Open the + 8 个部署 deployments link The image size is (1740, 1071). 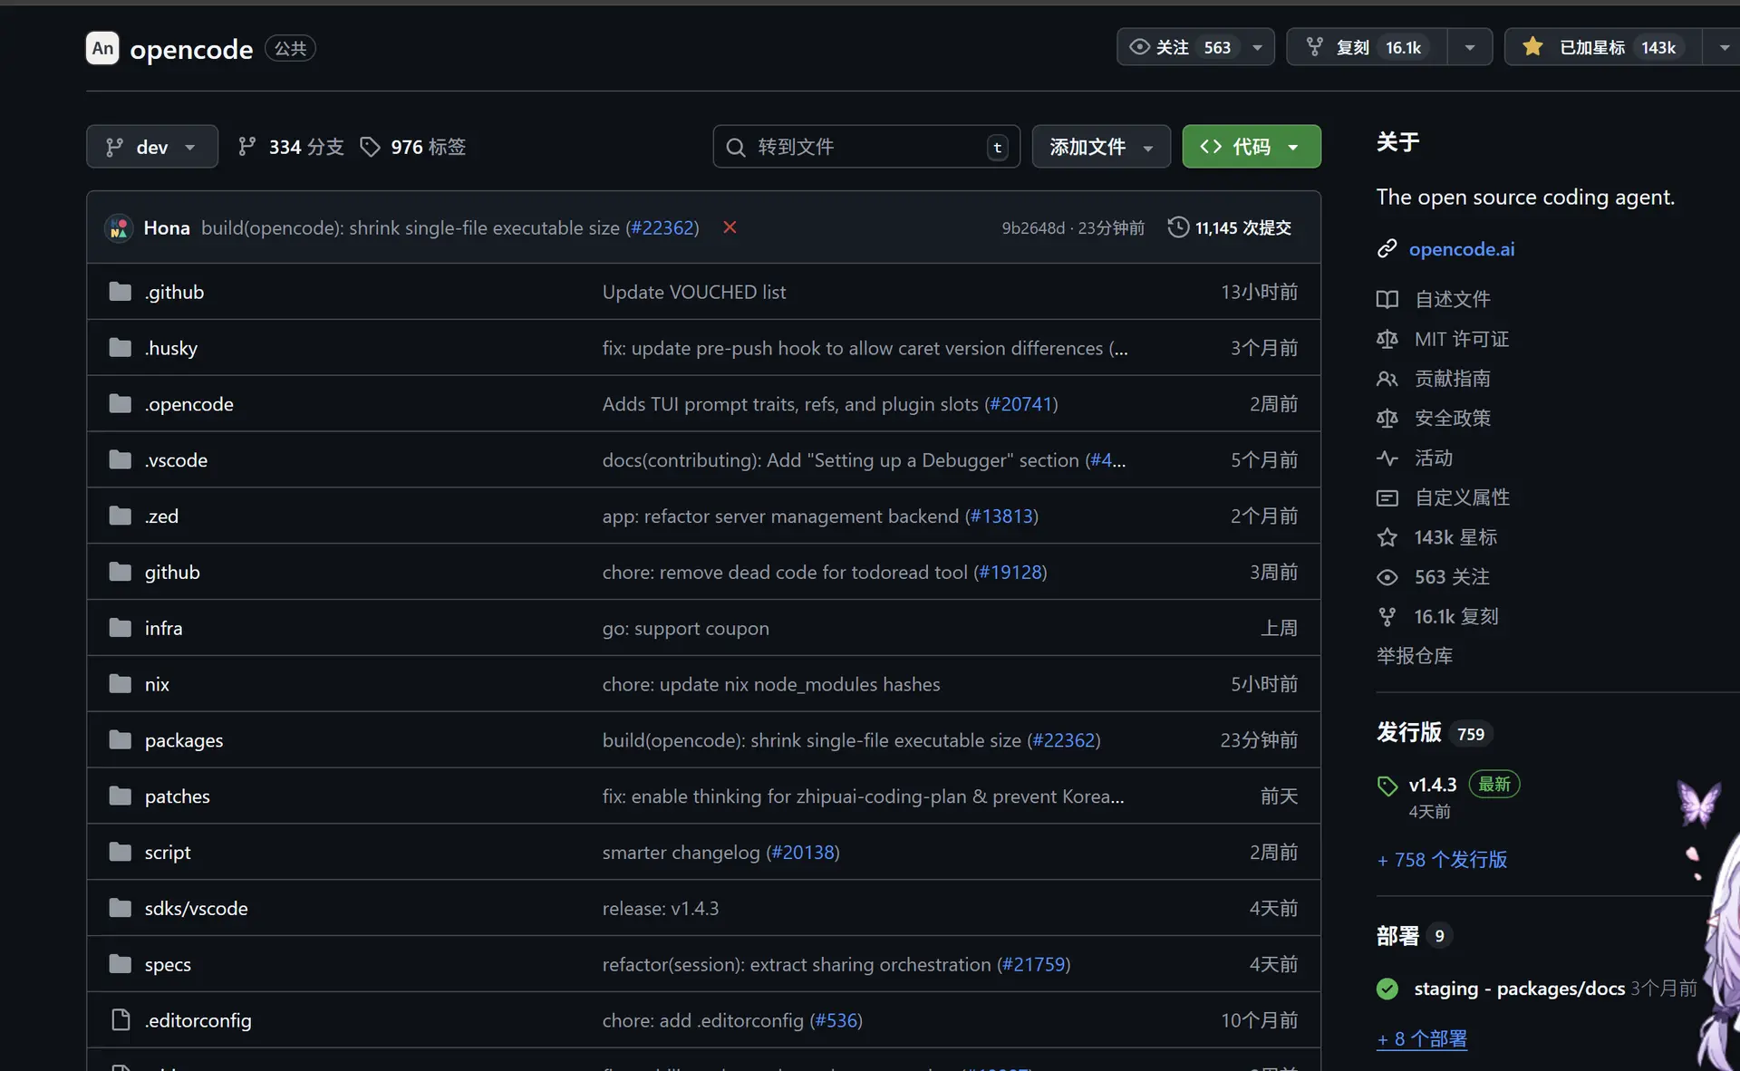coord(1422,1039)
